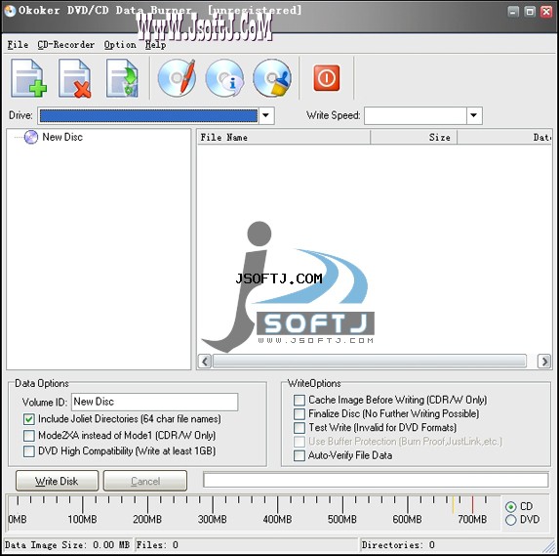Screen dimensions: 559x556
Task: Click the file list scroll left arrow
Action: click(x=205, y=362)
